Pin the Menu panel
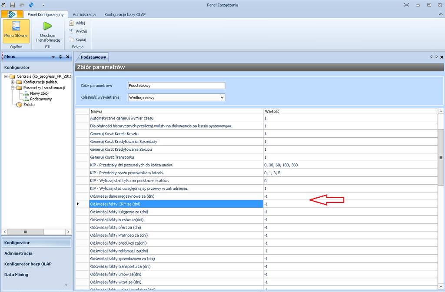This screenshot has height=292, width=445. point(60,57)
